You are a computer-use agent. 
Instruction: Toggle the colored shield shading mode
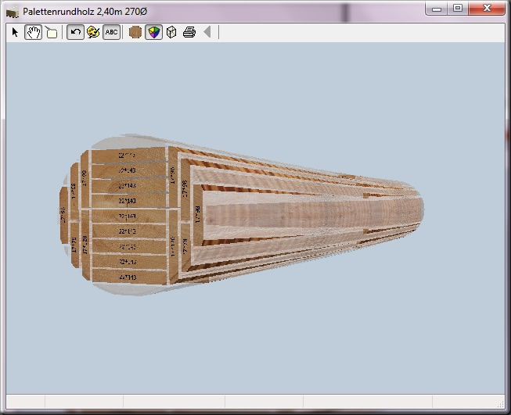coord(154,32)
